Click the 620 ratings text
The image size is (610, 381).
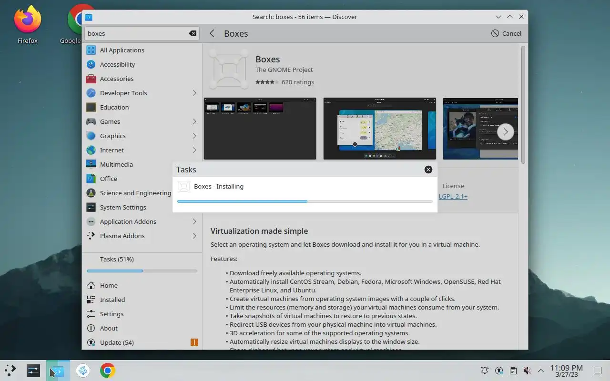click(298, 82)
